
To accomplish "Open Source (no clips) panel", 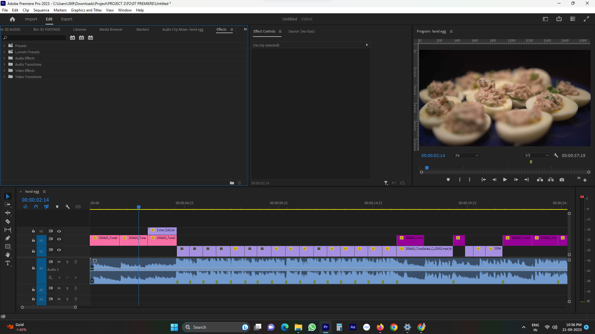I will [301, 31].
